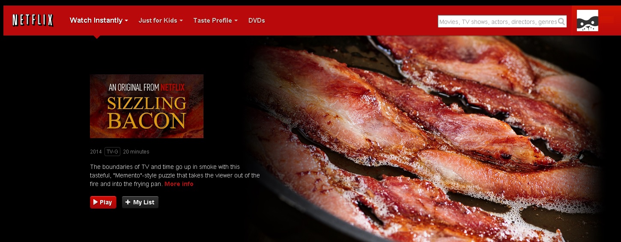The width and height of the screenshot is (621, 242).
Task: Click the magnifying glass search icon
Action: coord(561,21)
